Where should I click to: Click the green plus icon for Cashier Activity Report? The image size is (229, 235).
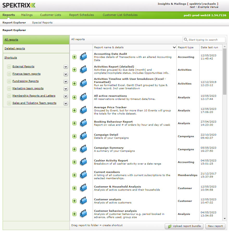click(x=74, y=162)
